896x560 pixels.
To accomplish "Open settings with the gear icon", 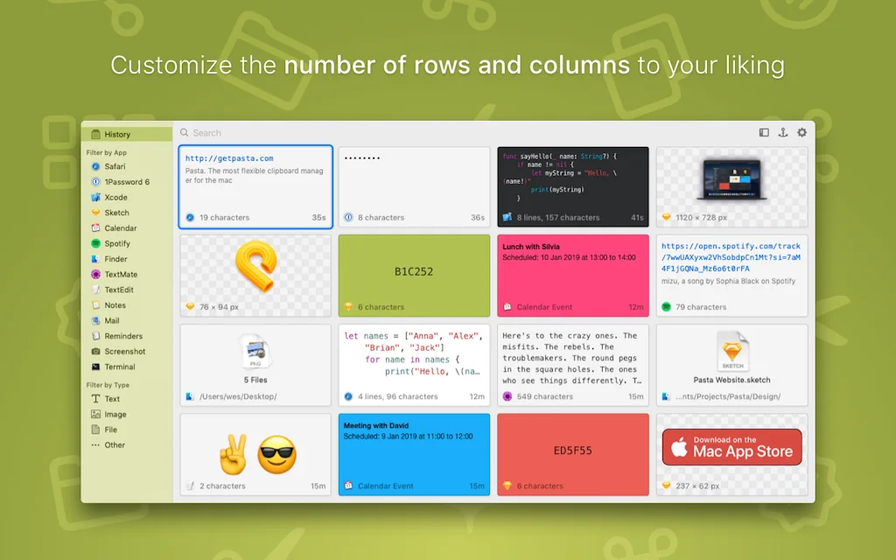I will [x=801, y=133].
